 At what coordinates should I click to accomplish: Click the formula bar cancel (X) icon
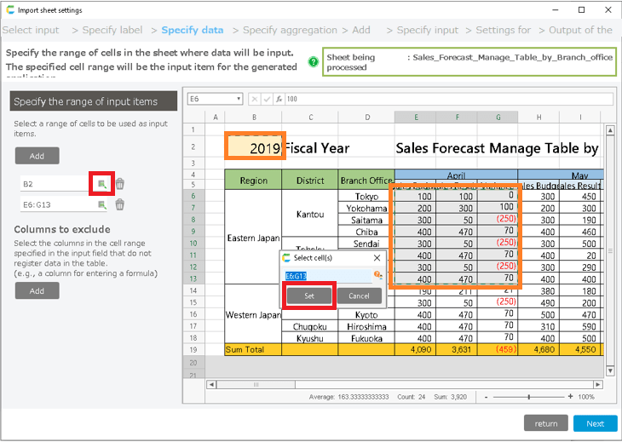(x=256, y=99)
